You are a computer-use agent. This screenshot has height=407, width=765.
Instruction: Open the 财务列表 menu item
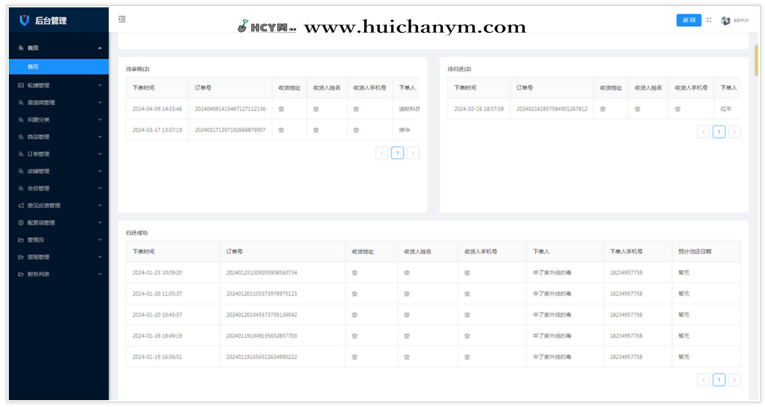pyautogui.click(x=39, y=274)
